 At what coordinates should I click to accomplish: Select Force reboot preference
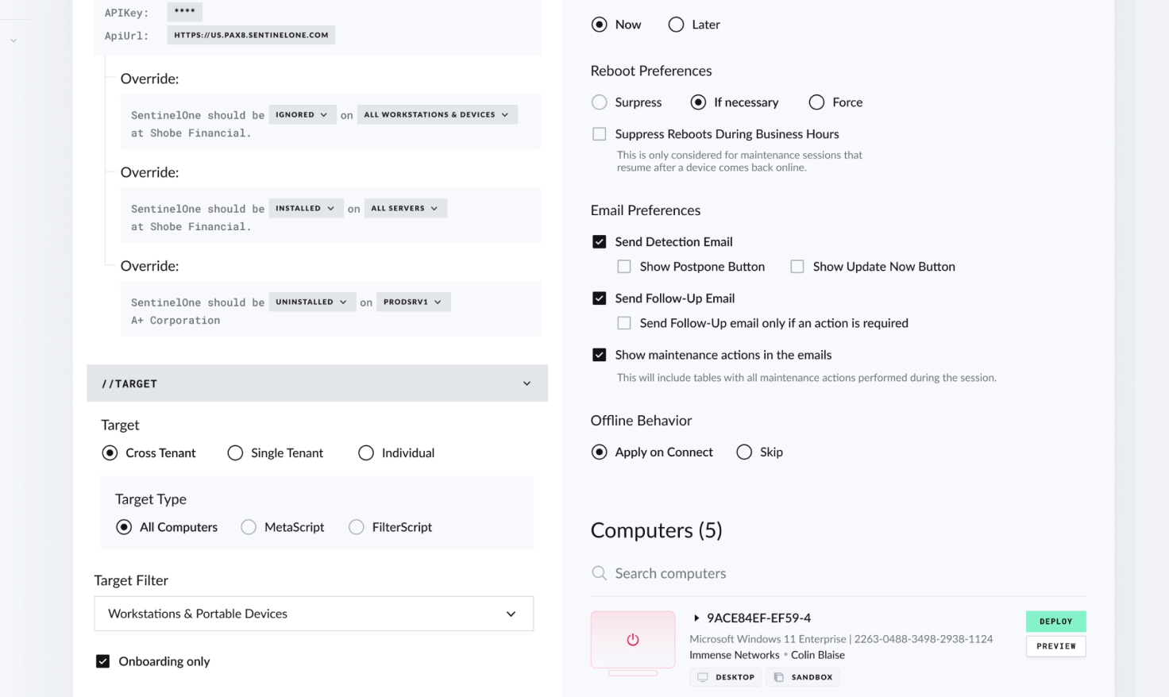coord(816,102)
